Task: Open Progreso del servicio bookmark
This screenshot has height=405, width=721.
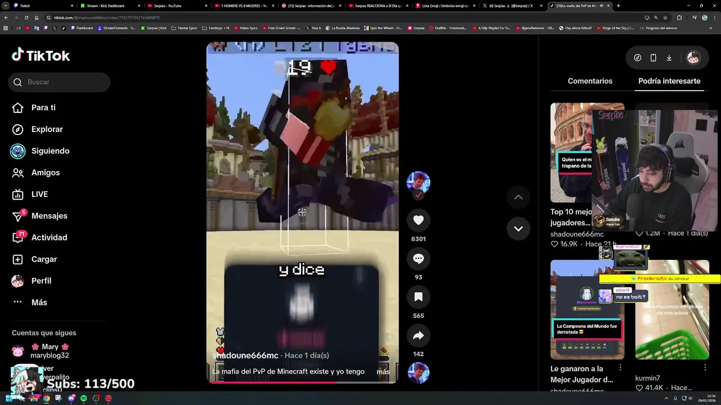Action: click(x=658, y=28)
